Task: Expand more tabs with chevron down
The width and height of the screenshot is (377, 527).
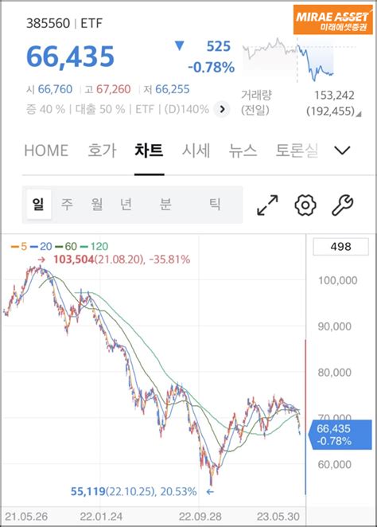Action: coord(343,150)
